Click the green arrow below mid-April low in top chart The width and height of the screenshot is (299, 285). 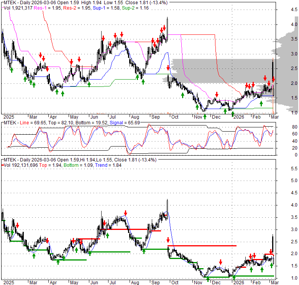[x=62, y=93]
